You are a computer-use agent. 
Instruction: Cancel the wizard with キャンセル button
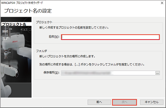coord(152,102)
